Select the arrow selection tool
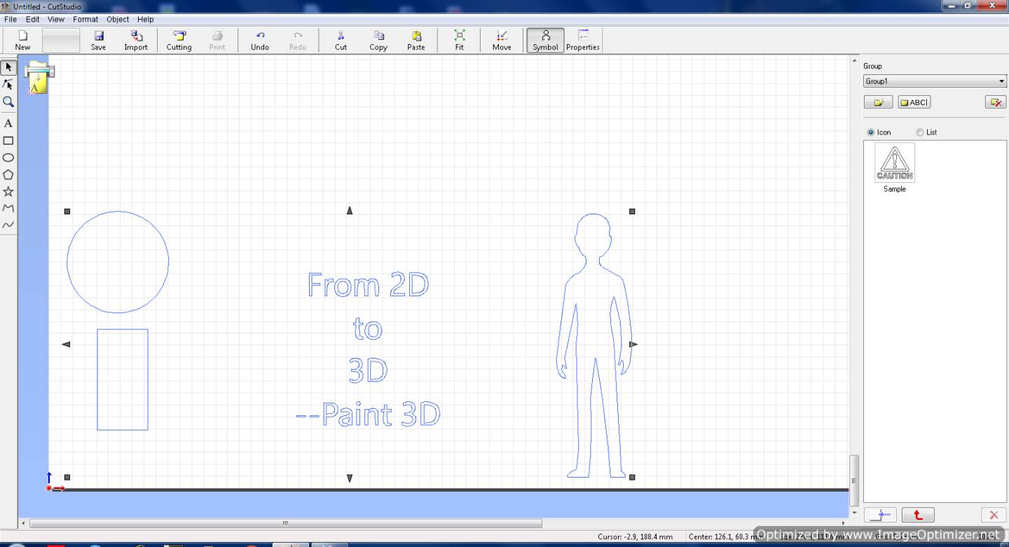The width and height of the screenshot is (1009, 547). pyautogui.click(x=8, y=67)
